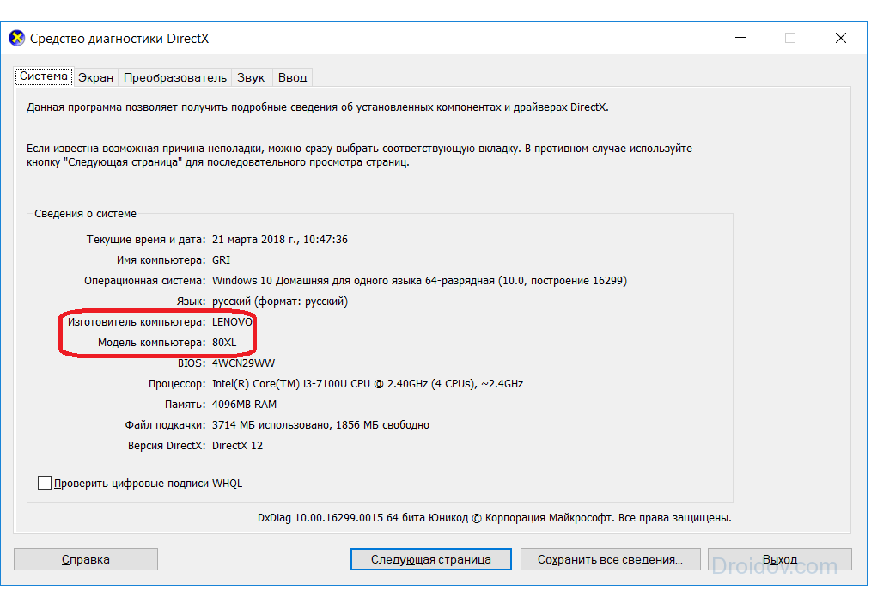Click the DirectX icon in the title bar
The height and width of the screenshot is (591, 871).
[x=17, y=39]
